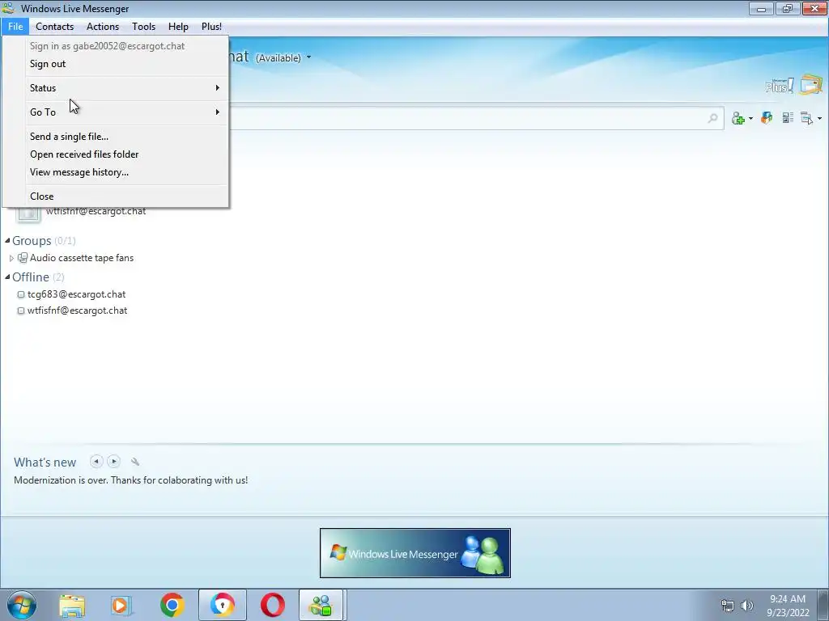
Task: Open the colorful keyhole browser taskbar icon
Action: (222, 605)
